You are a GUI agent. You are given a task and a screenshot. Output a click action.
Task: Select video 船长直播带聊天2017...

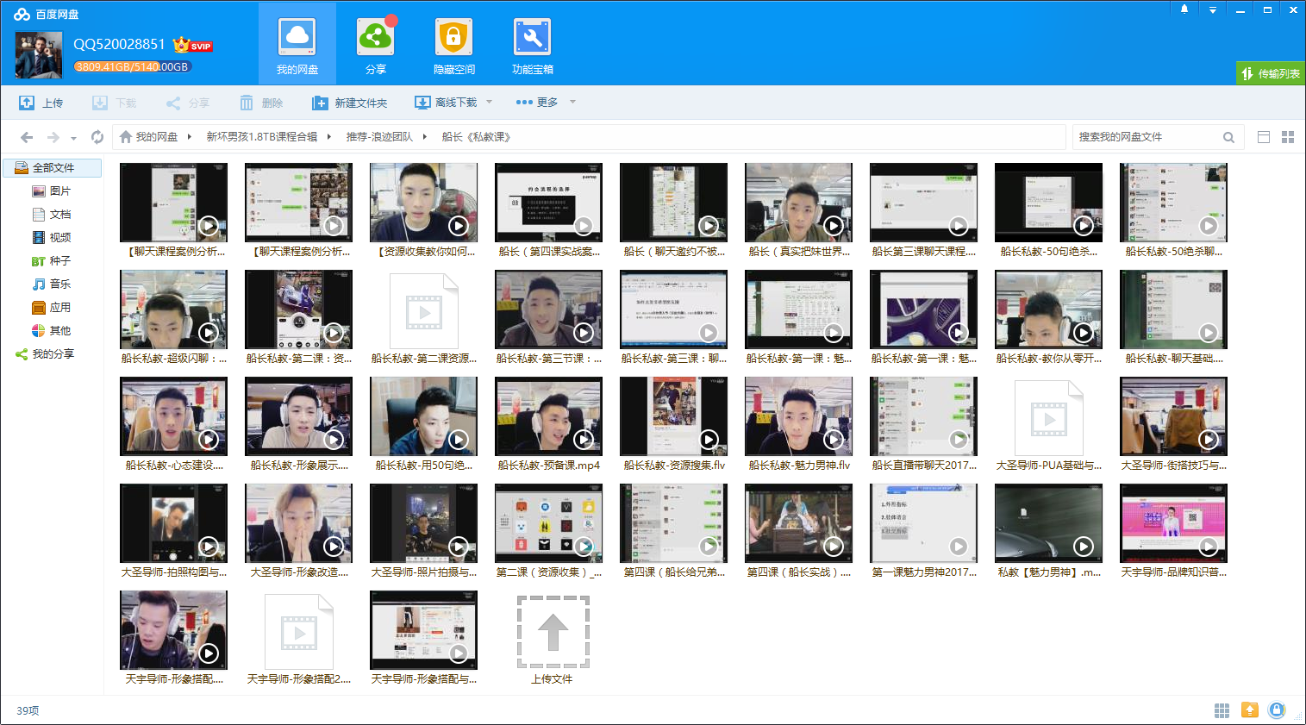(x=923, y=425)
